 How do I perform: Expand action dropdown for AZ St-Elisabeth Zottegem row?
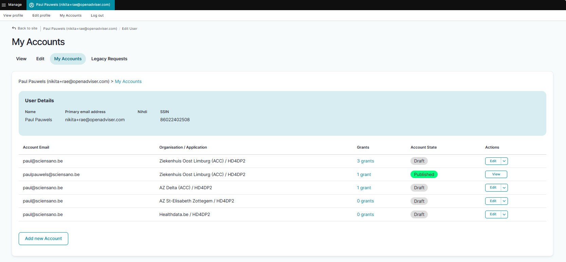tap(504, 201)
